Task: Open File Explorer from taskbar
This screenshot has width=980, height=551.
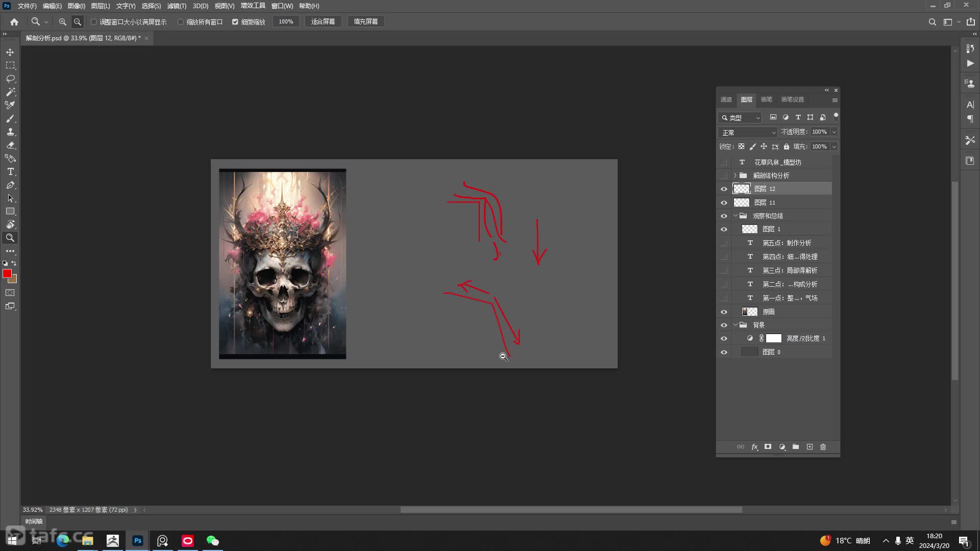Action: [88, 541]
